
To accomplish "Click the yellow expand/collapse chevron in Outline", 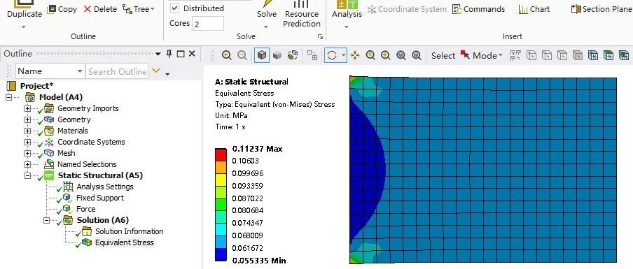I will [x=156, y=71].
